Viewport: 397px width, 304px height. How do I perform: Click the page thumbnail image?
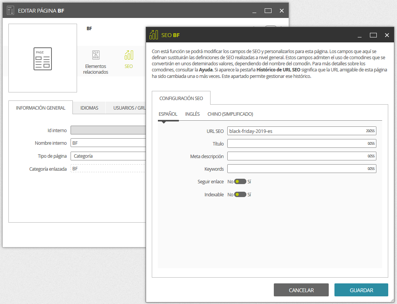pos(43,58)
